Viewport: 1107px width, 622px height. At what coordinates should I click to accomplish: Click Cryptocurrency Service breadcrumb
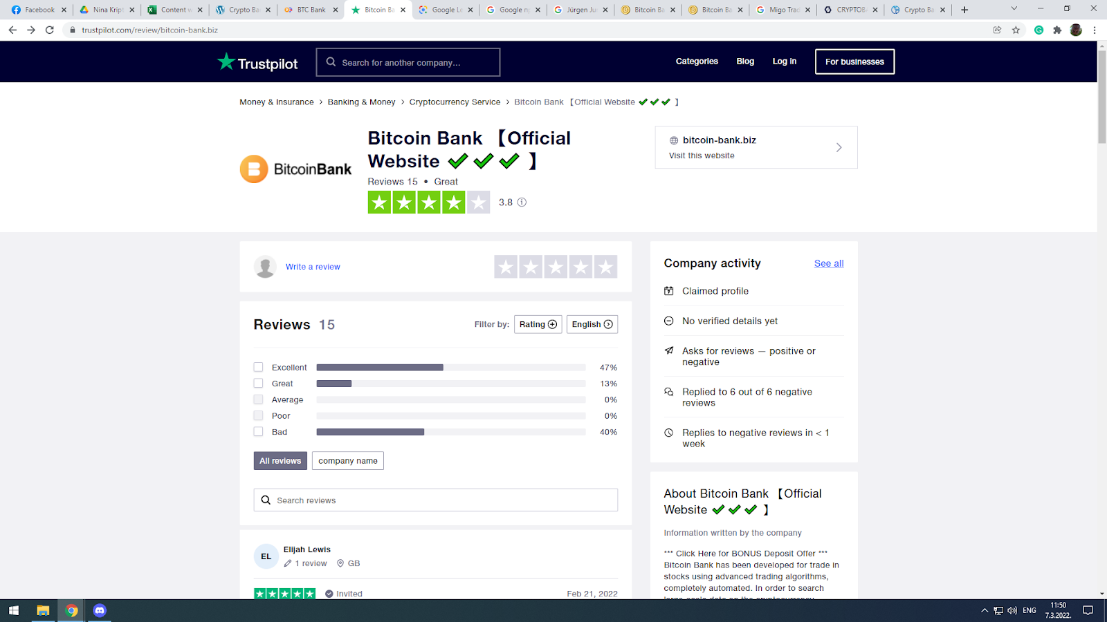[455, 102]
